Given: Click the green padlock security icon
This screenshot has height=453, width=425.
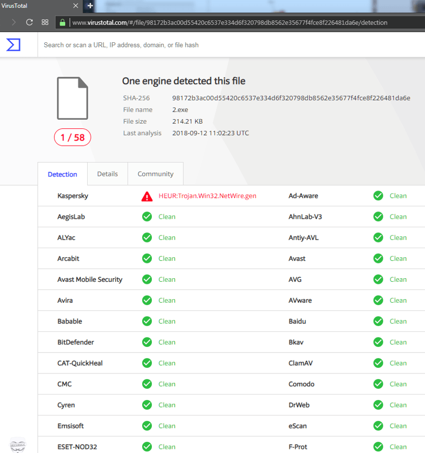Looking at the screenshot, I should (x=62, y=22).
